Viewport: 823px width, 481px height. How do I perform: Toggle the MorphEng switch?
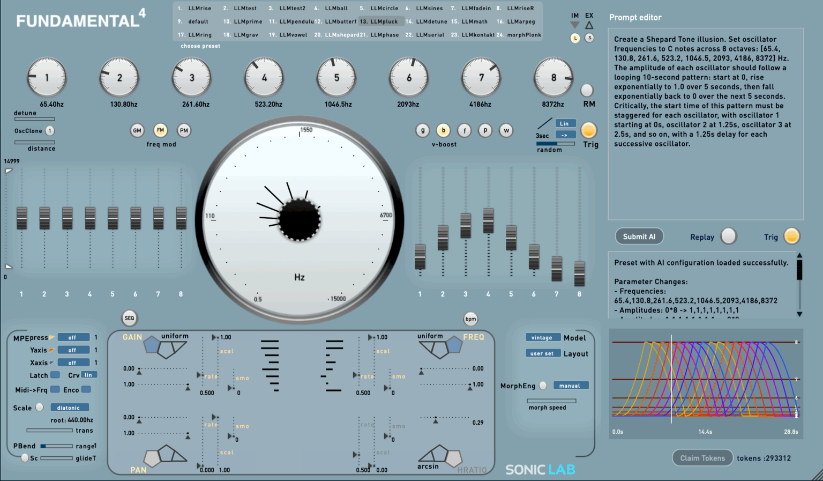pyautogui.click(x=543, y=385)
